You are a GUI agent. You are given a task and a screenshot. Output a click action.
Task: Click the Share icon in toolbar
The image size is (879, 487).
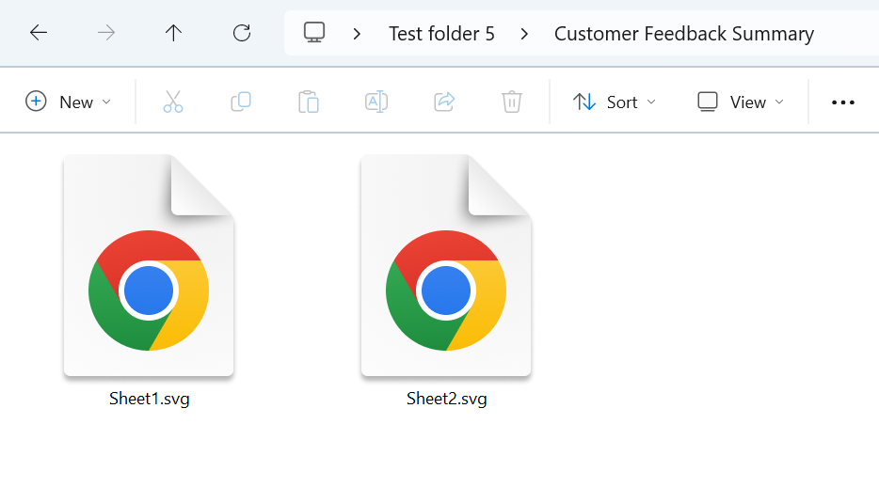click(444, 102)
